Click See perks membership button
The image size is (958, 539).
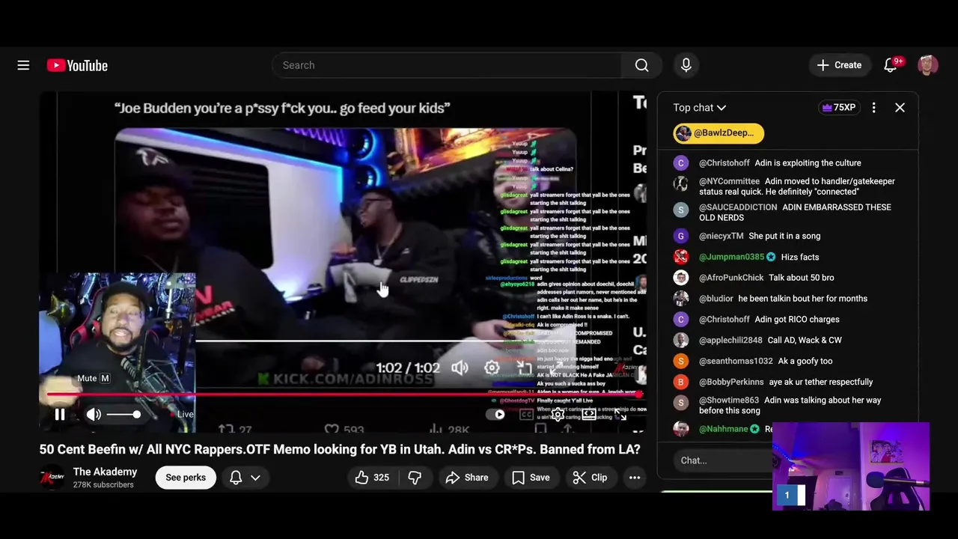point(186,478)
